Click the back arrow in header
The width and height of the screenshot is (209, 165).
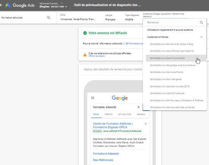coord(1,5)
